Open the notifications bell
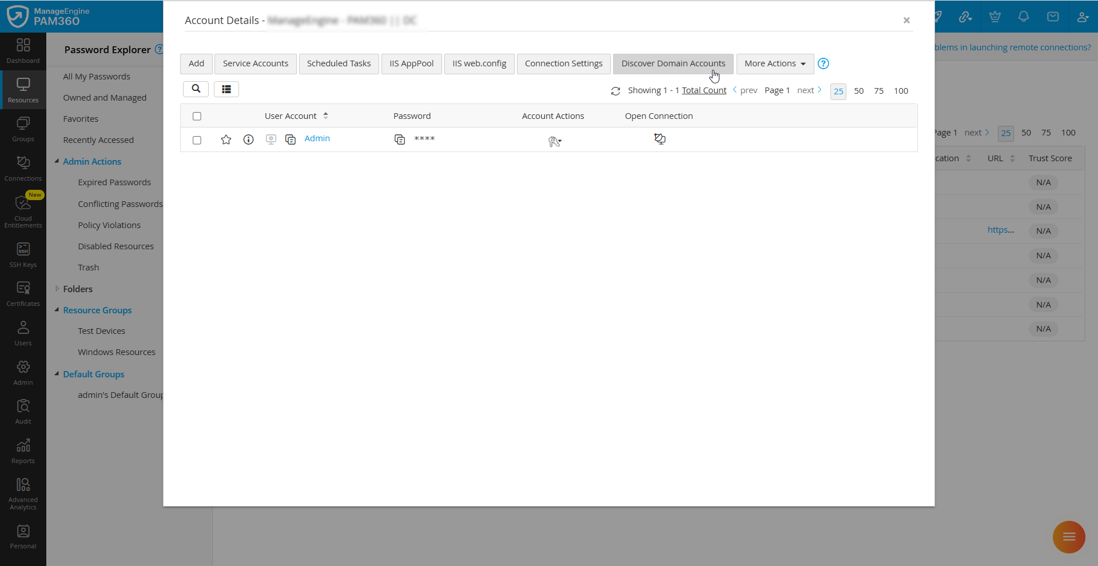The width and height of the screenshot is (1098, 566). (x=1024, y=17)
